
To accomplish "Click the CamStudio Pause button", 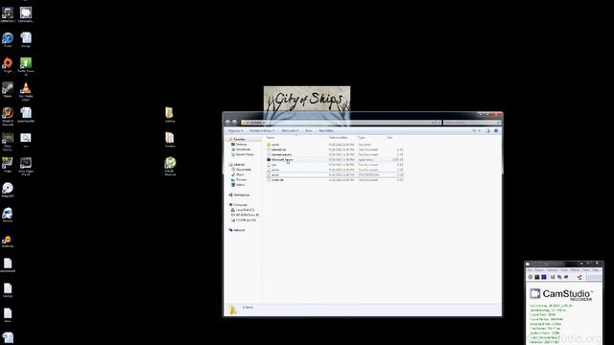I will coord(537,277).
